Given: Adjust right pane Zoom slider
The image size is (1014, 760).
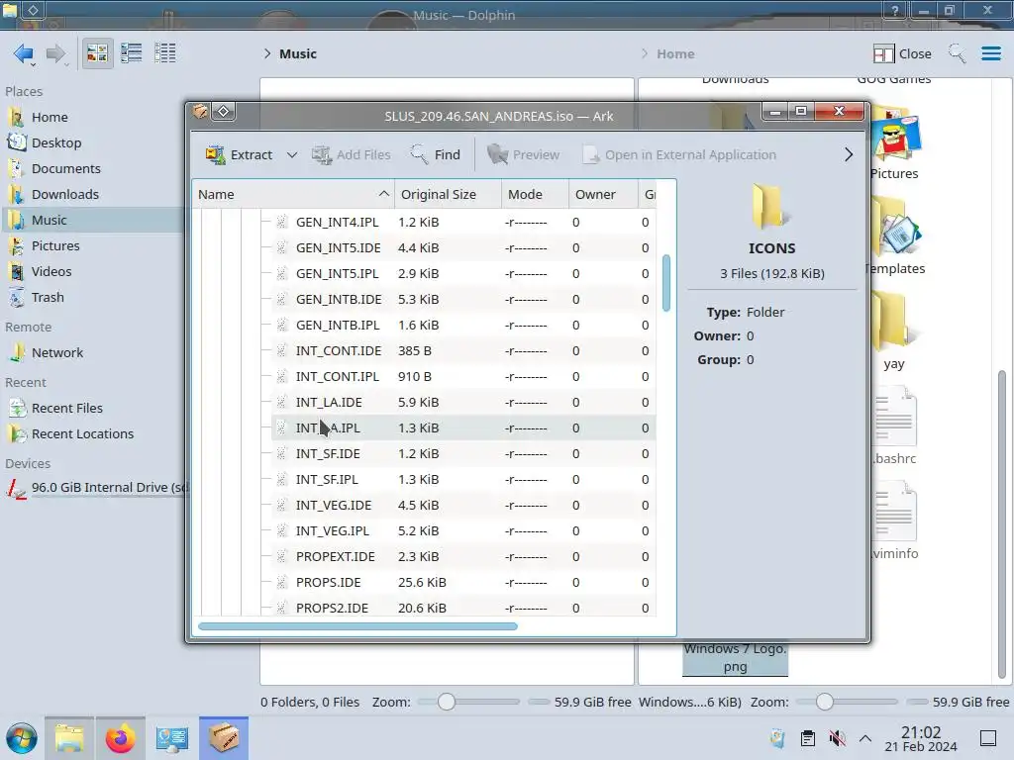Looking at the screenshot, I should point(847,702).
